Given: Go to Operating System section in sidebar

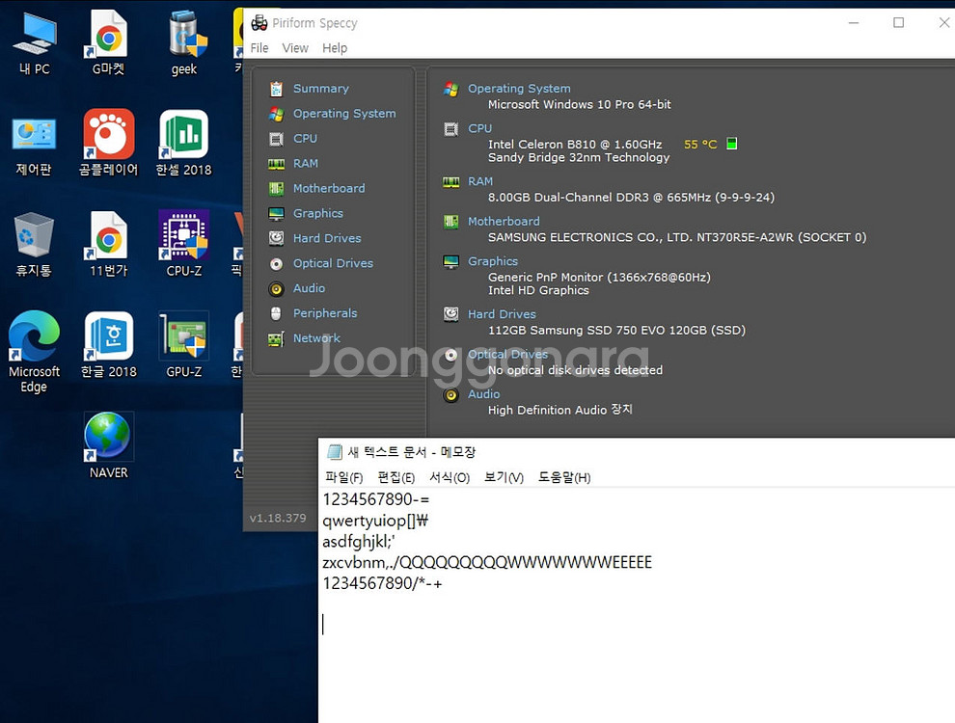Looking at the screenshot, I should [x=344, y=113].
